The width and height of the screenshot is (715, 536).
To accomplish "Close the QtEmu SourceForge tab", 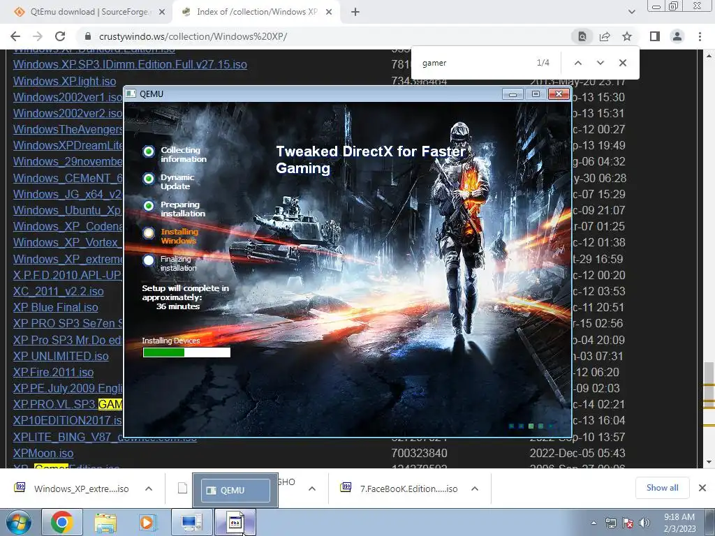I will click(162, 12).
